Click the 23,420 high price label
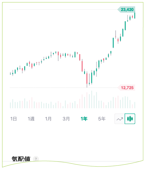This screenshot has width=145, height=169. pyautogui.click(x=126, y=10)
